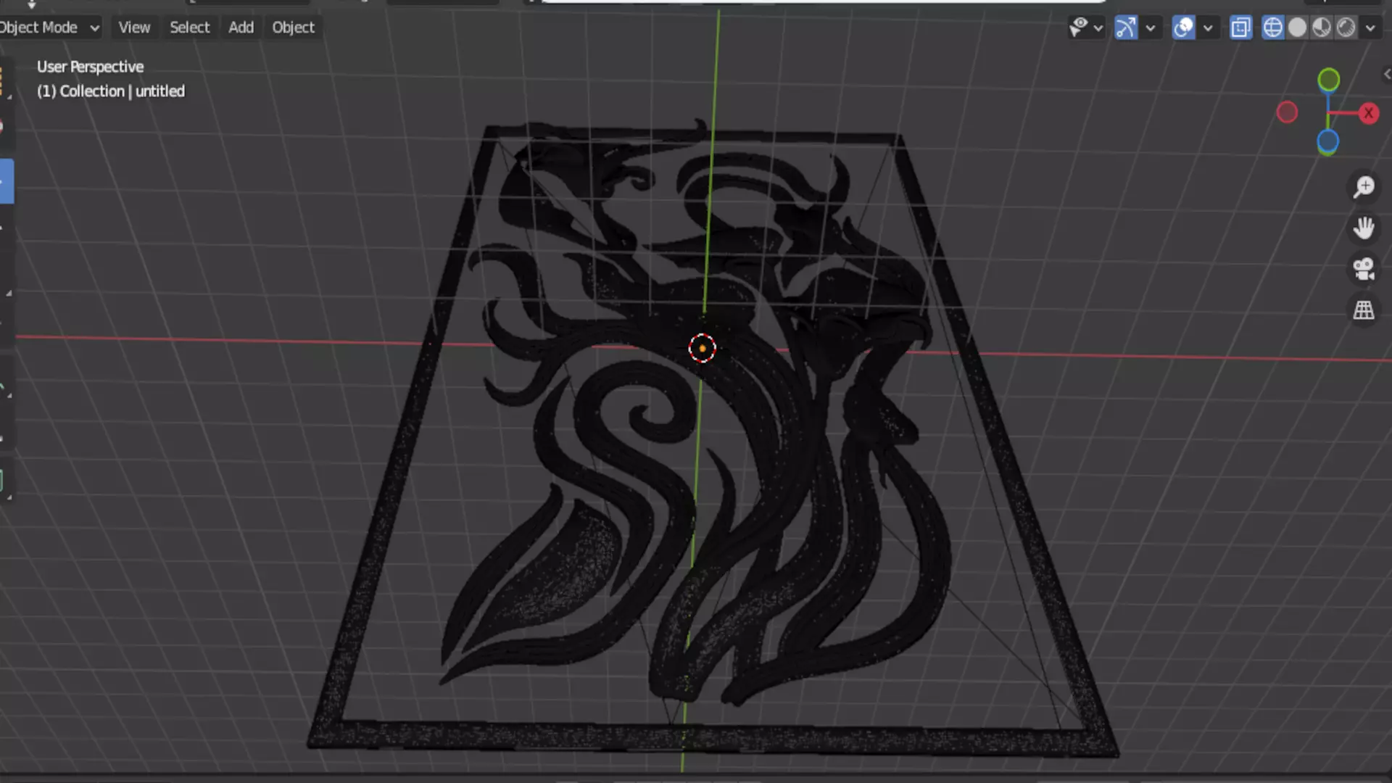The height and width of the screenshot is (783, 1392).
Task: Select wireframe viewport shading
Action: tap(1272, 28)
